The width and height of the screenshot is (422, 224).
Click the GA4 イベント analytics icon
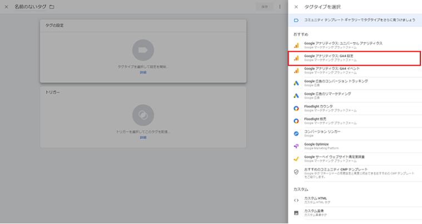tap(296, 71)
